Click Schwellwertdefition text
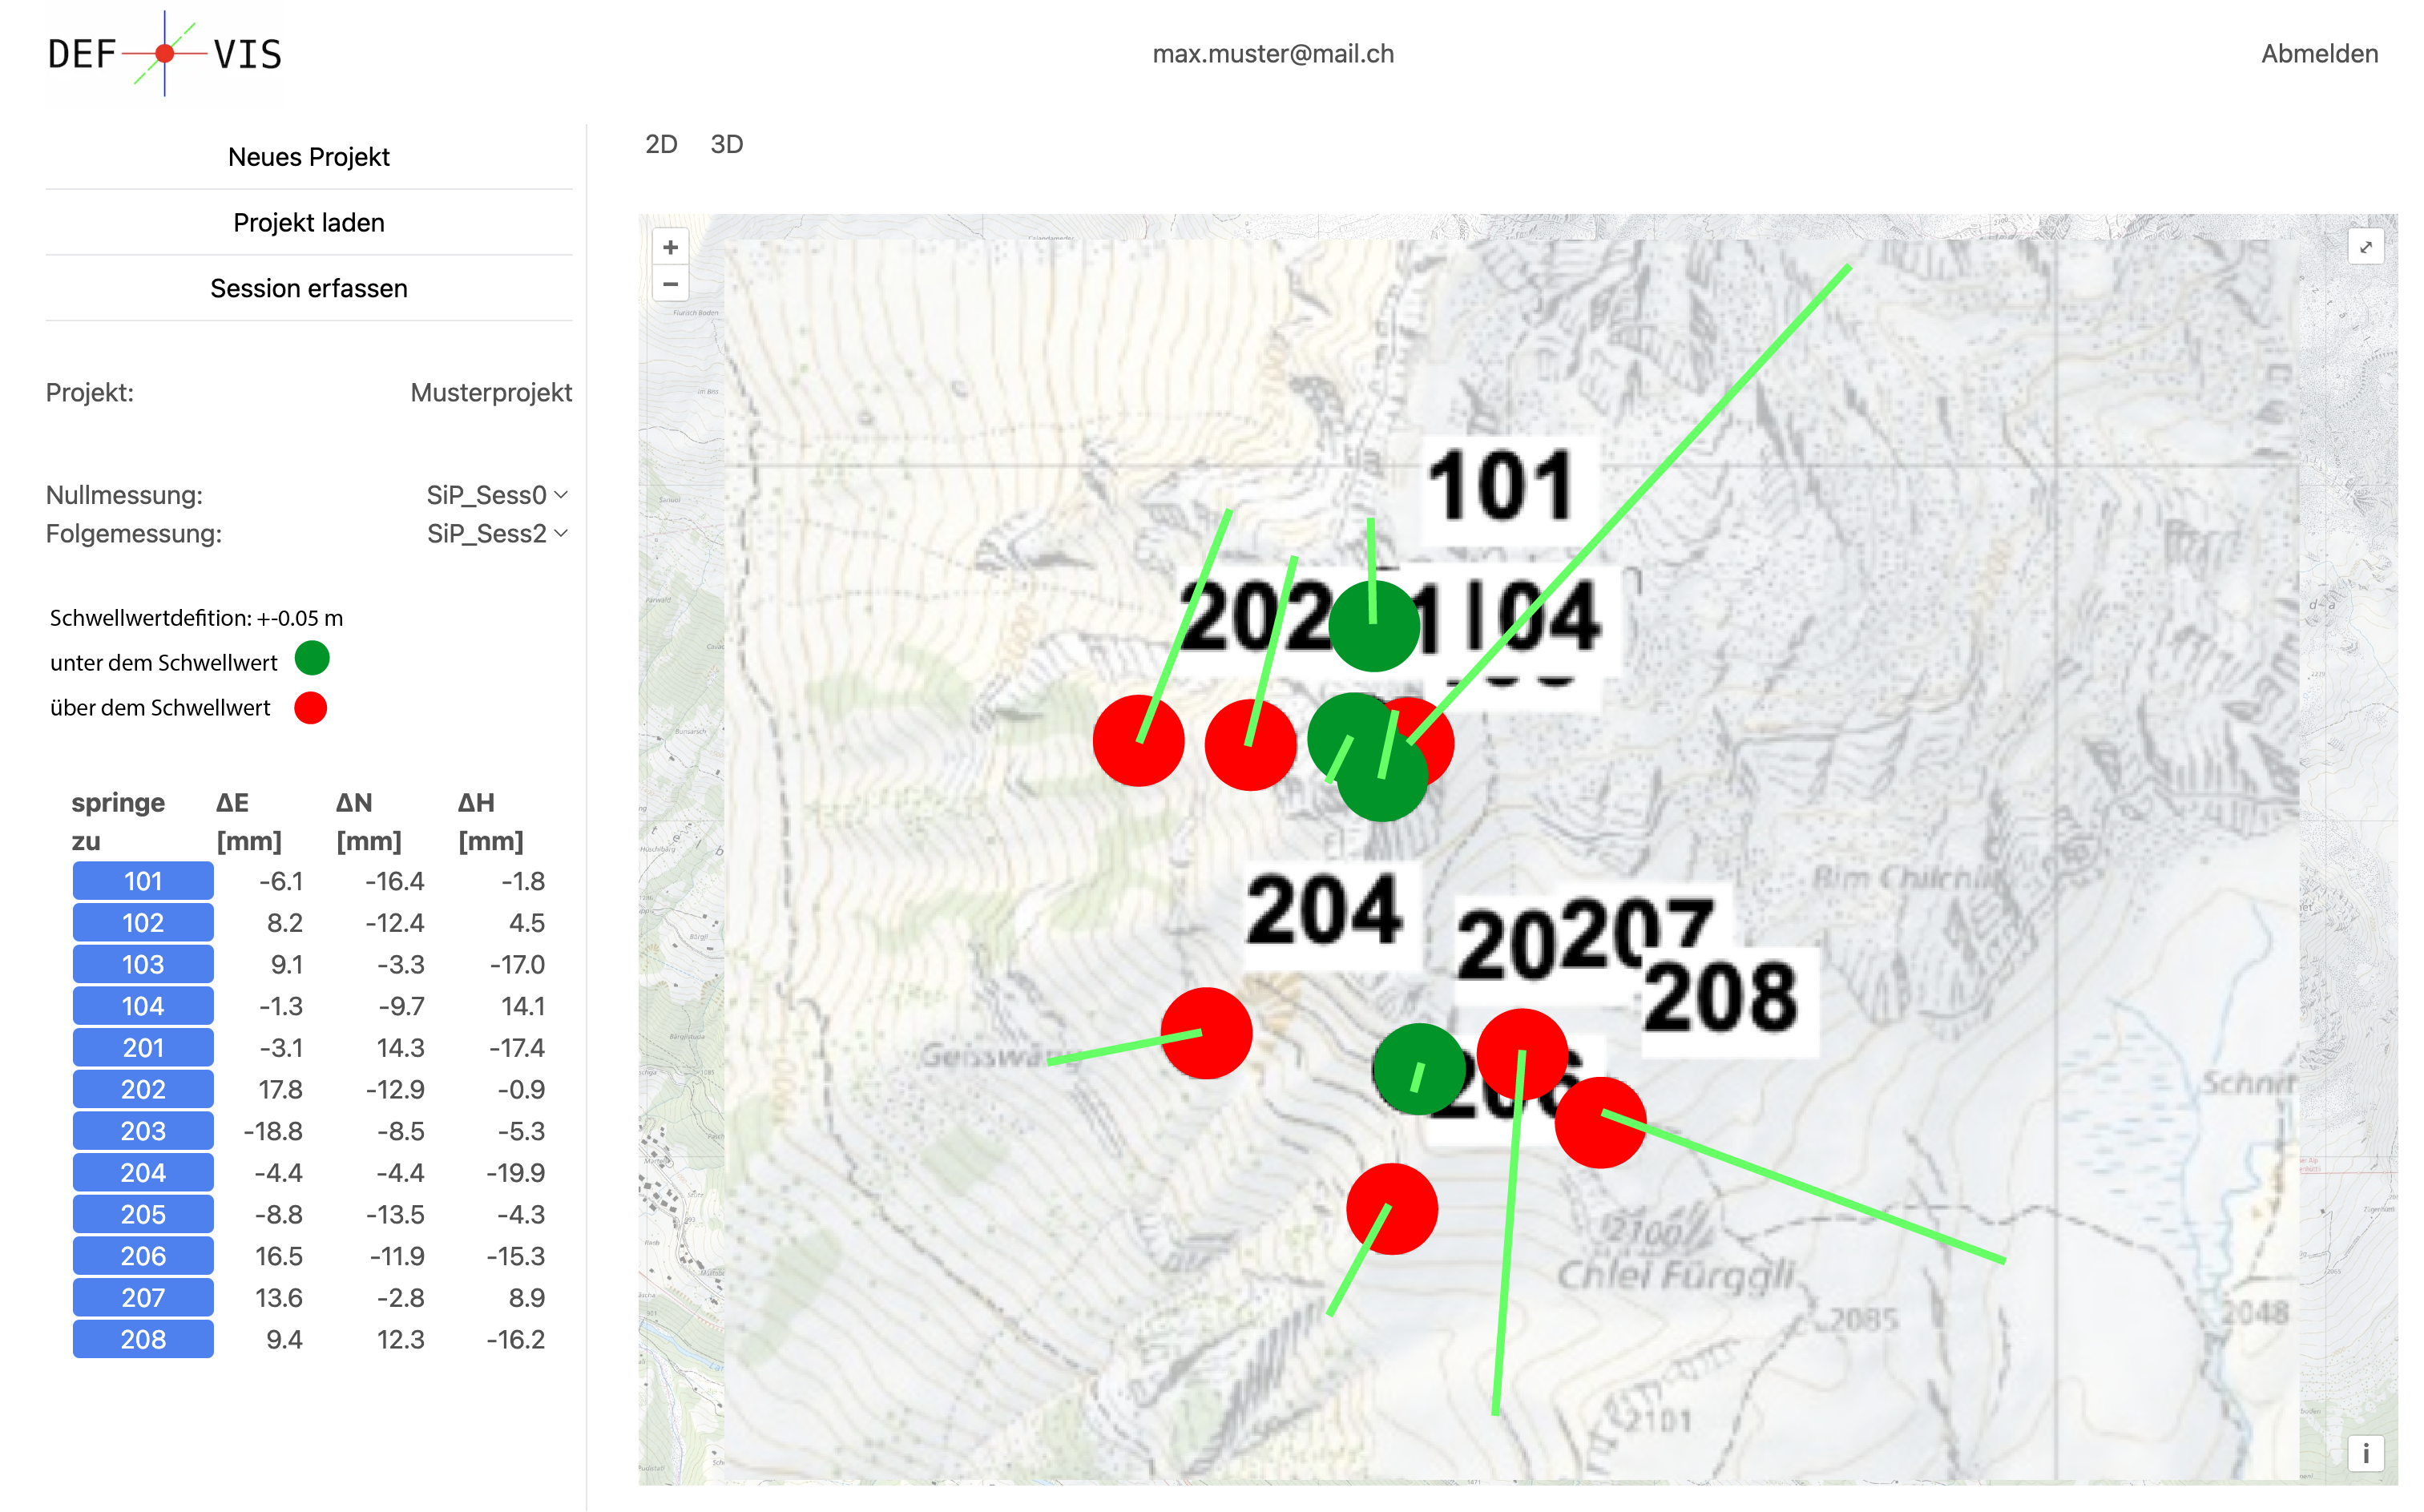The height and width of the screenshot is (1512, 2424). pyautogui.click(x=196, y=618)
